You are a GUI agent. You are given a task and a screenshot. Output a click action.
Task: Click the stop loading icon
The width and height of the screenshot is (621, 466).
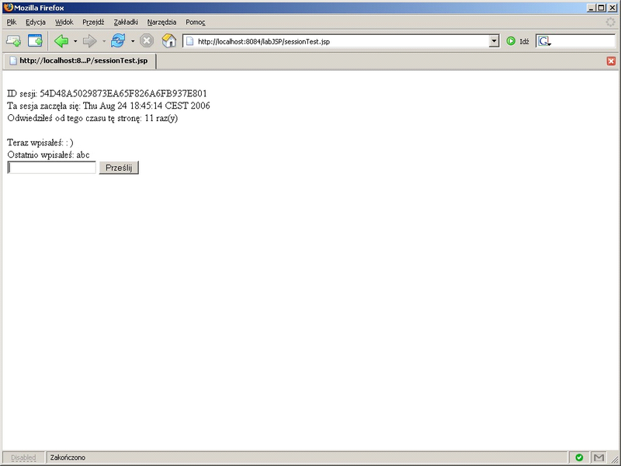[147, 40]
